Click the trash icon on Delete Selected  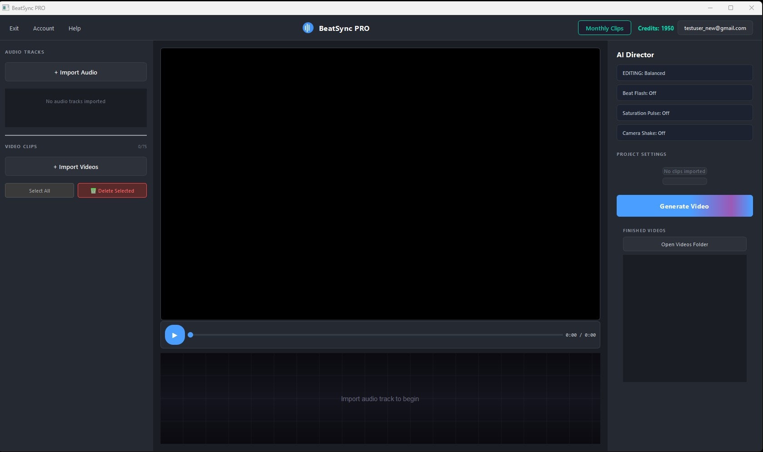tap(94, 190)
